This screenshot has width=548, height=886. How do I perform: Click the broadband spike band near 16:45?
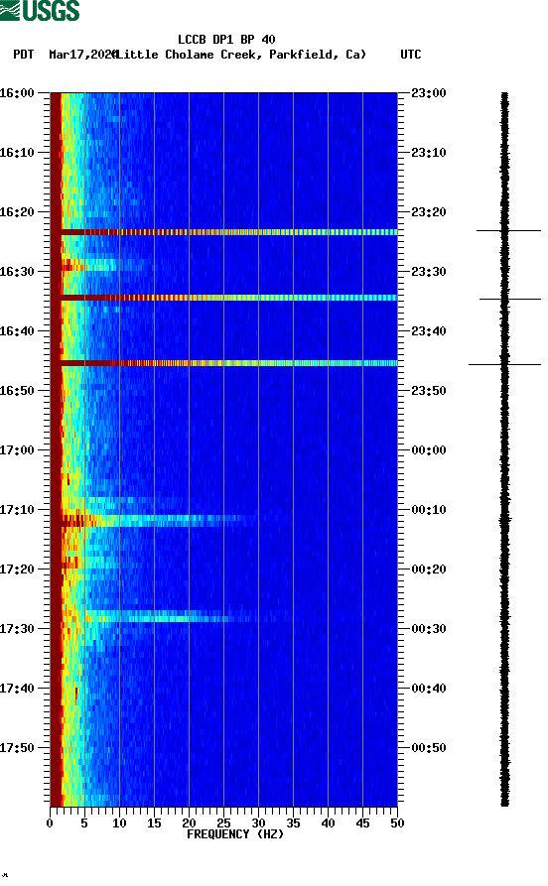point(224,363)
